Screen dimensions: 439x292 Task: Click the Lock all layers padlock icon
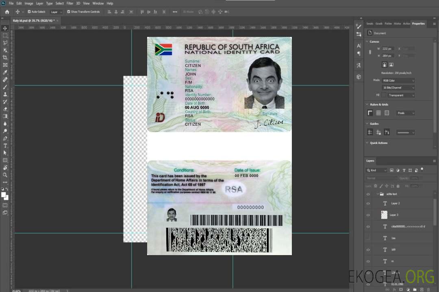(398, 186)
